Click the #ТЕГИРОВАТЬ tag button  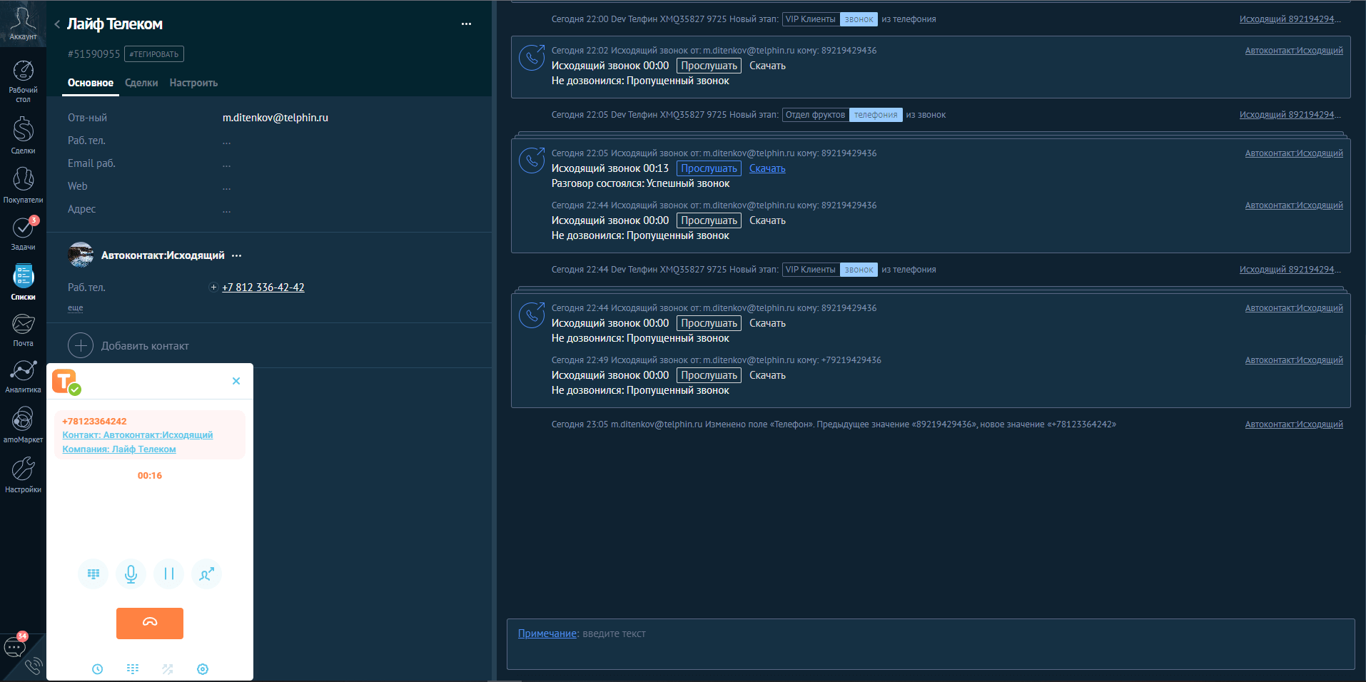(154, 54)
